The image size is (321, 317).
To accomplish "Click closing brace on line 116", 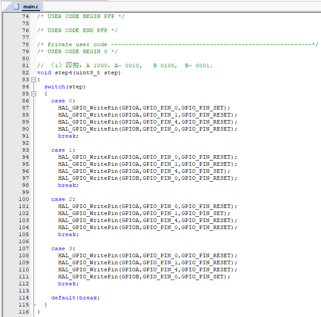I will tap(39, 312).
